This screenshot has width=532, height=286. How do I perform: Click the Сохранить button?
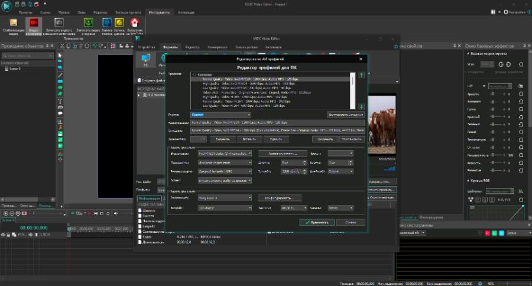pyautogui.click(x=325, y=139)
